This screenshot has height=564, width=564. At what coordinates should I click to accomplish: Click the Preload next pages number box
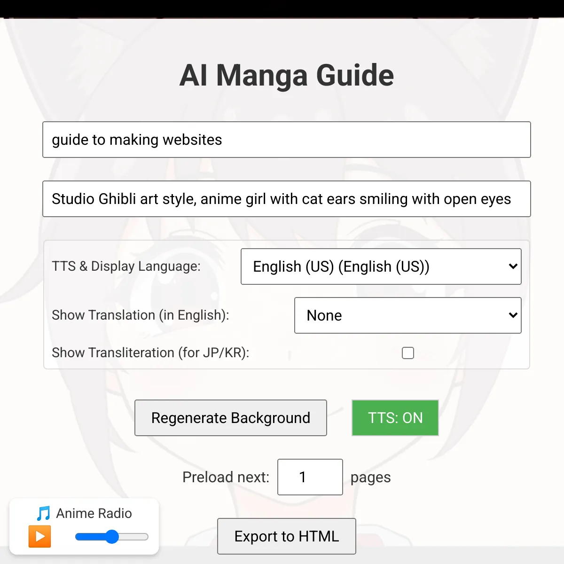coord(310,477)
